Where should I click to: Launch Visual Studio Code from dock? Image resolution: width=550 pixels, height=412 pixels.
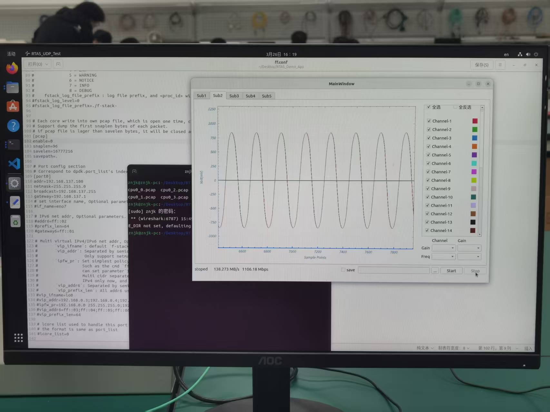coord(14,164)
